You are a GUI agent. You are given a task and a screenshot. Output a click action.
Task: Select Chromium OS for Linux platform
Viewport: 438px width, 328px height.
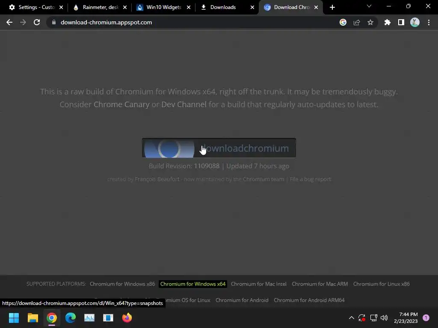(188, 300)
